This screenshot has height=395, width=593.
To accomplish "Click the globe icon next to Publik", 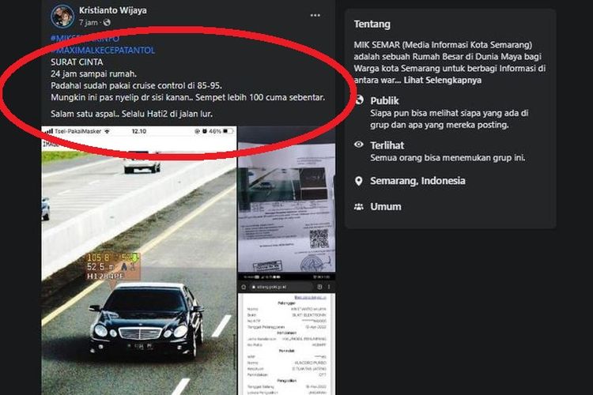I will pyautogui.click(x=359, y=100).
